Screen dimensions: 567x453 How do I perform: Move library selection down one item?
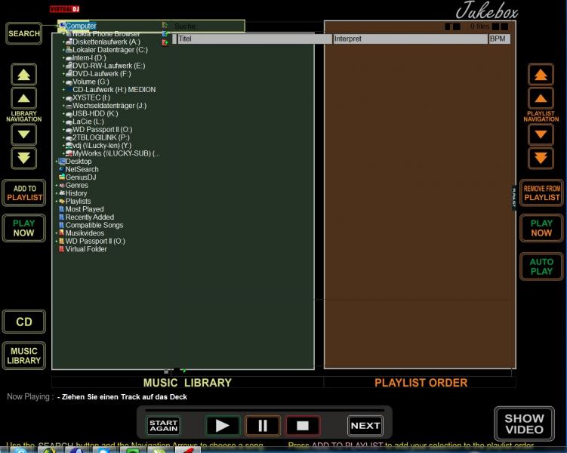click(x=24, y=134)
